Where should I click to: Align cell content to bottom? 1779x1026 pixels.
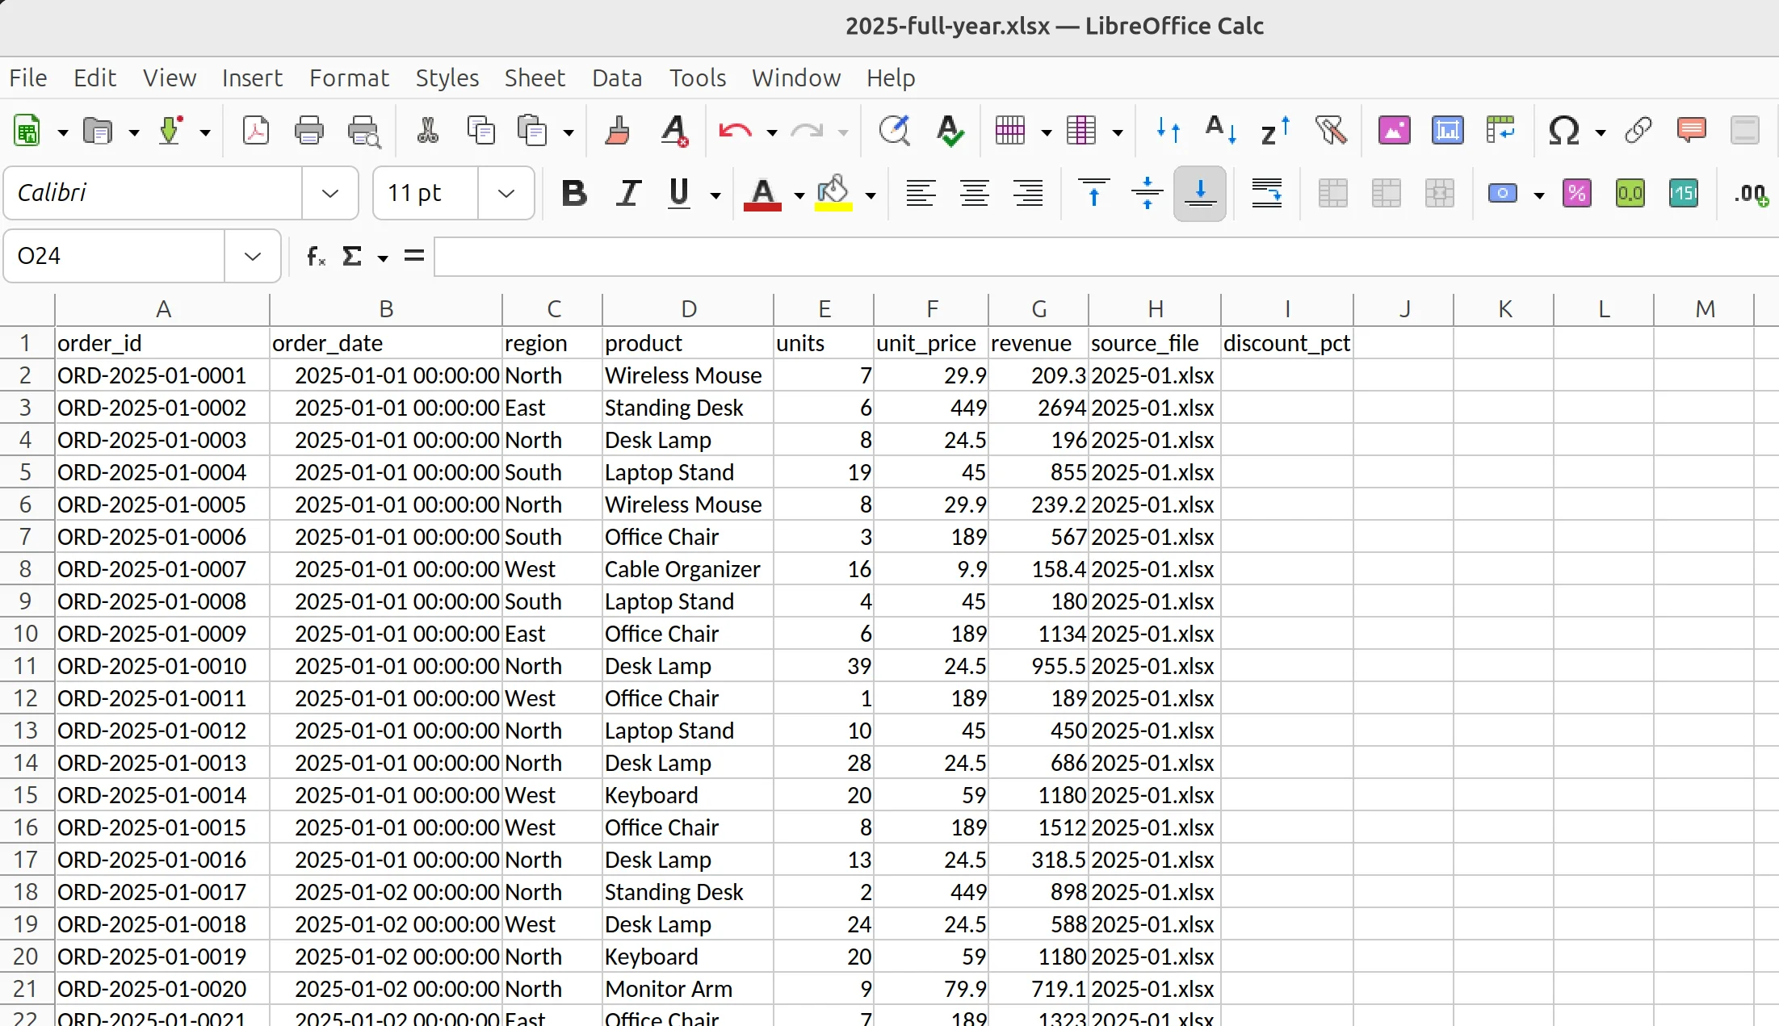tap(1200, 193)
